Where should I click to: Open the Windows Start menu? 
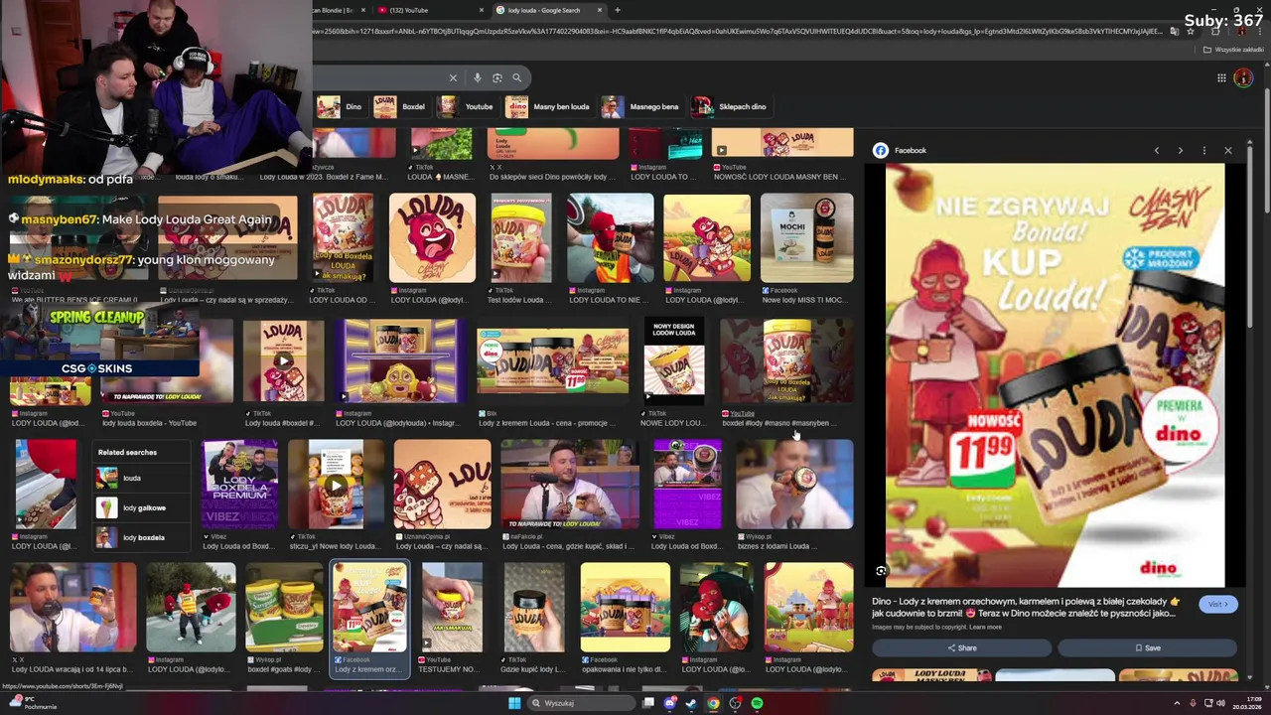tap(514, 703)
